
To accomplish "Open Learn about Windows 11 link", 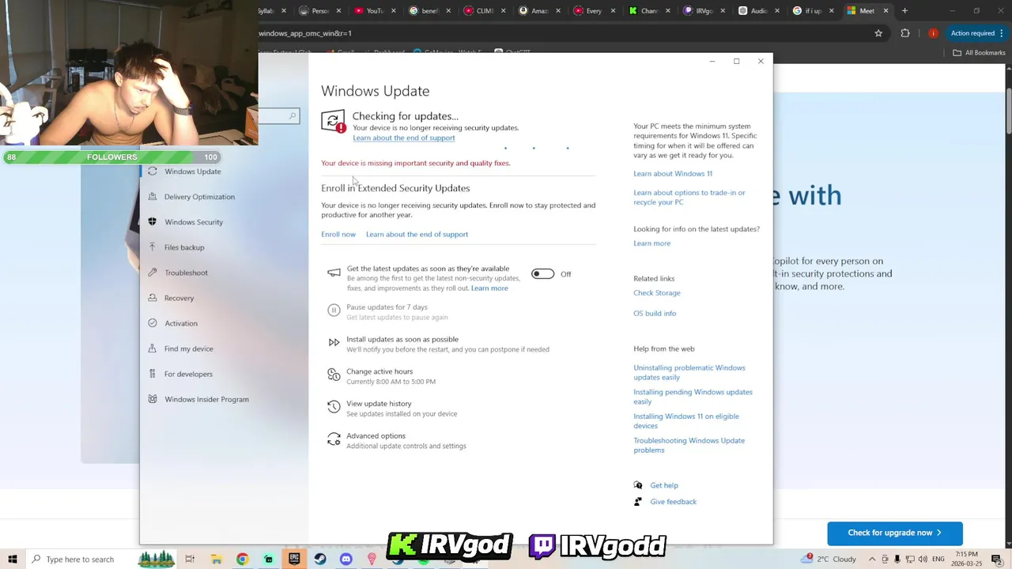I will pos(673,174).
